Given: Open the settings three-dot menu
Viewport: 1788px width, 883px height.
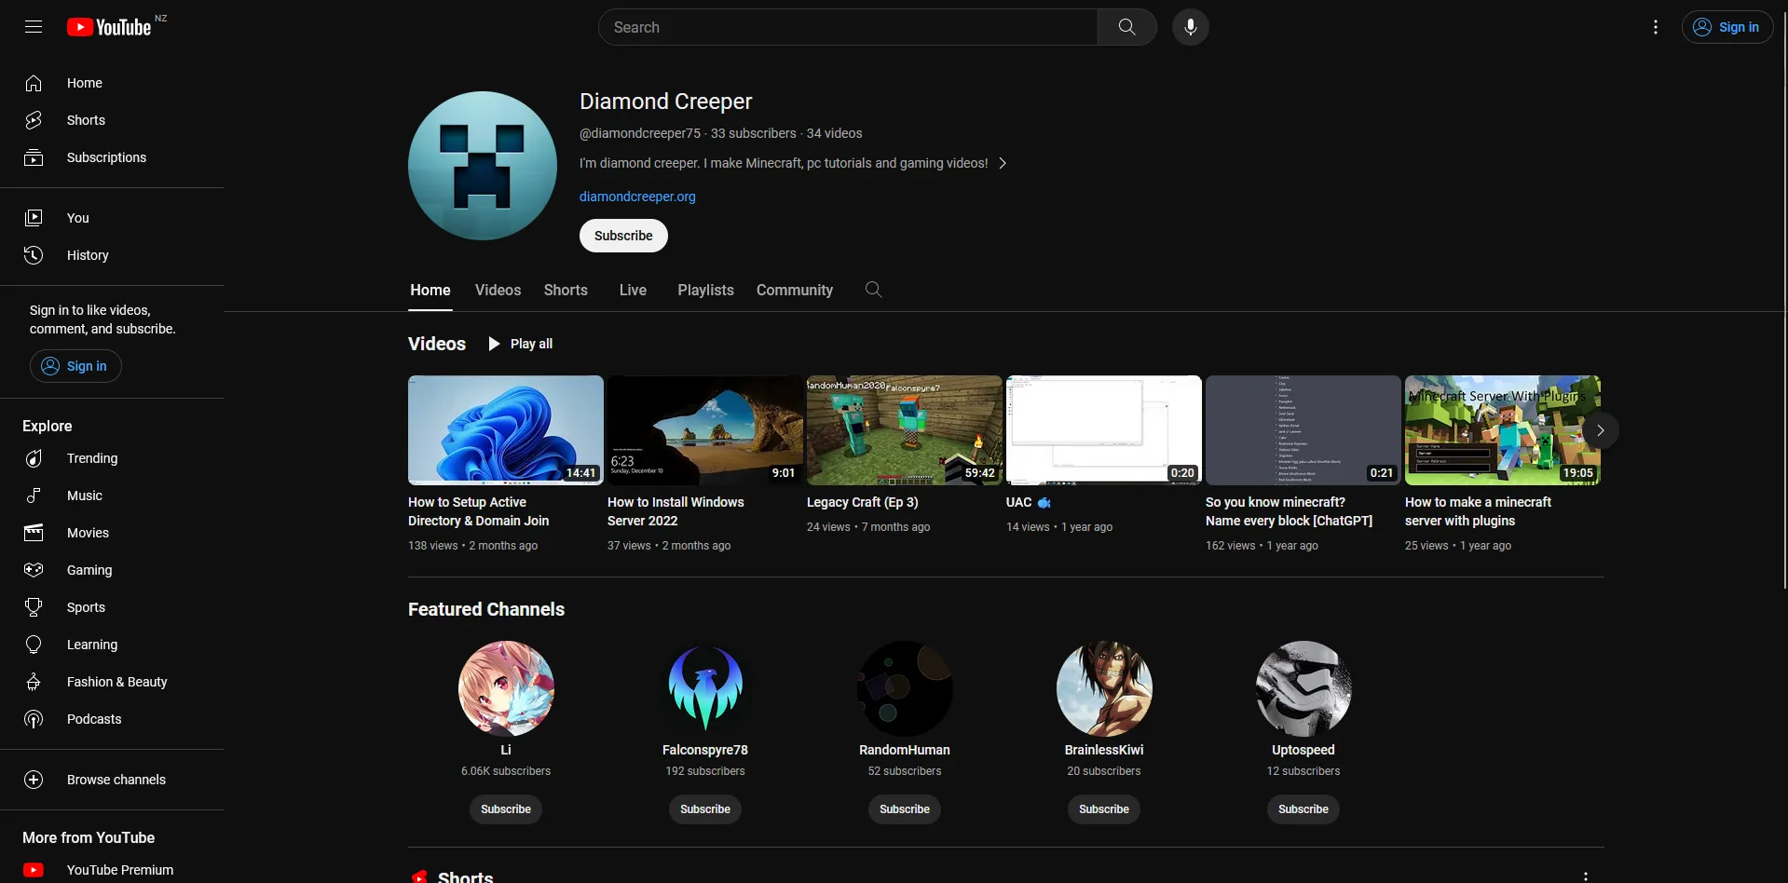Looking at the screenshot, I should pos(1656,27).
